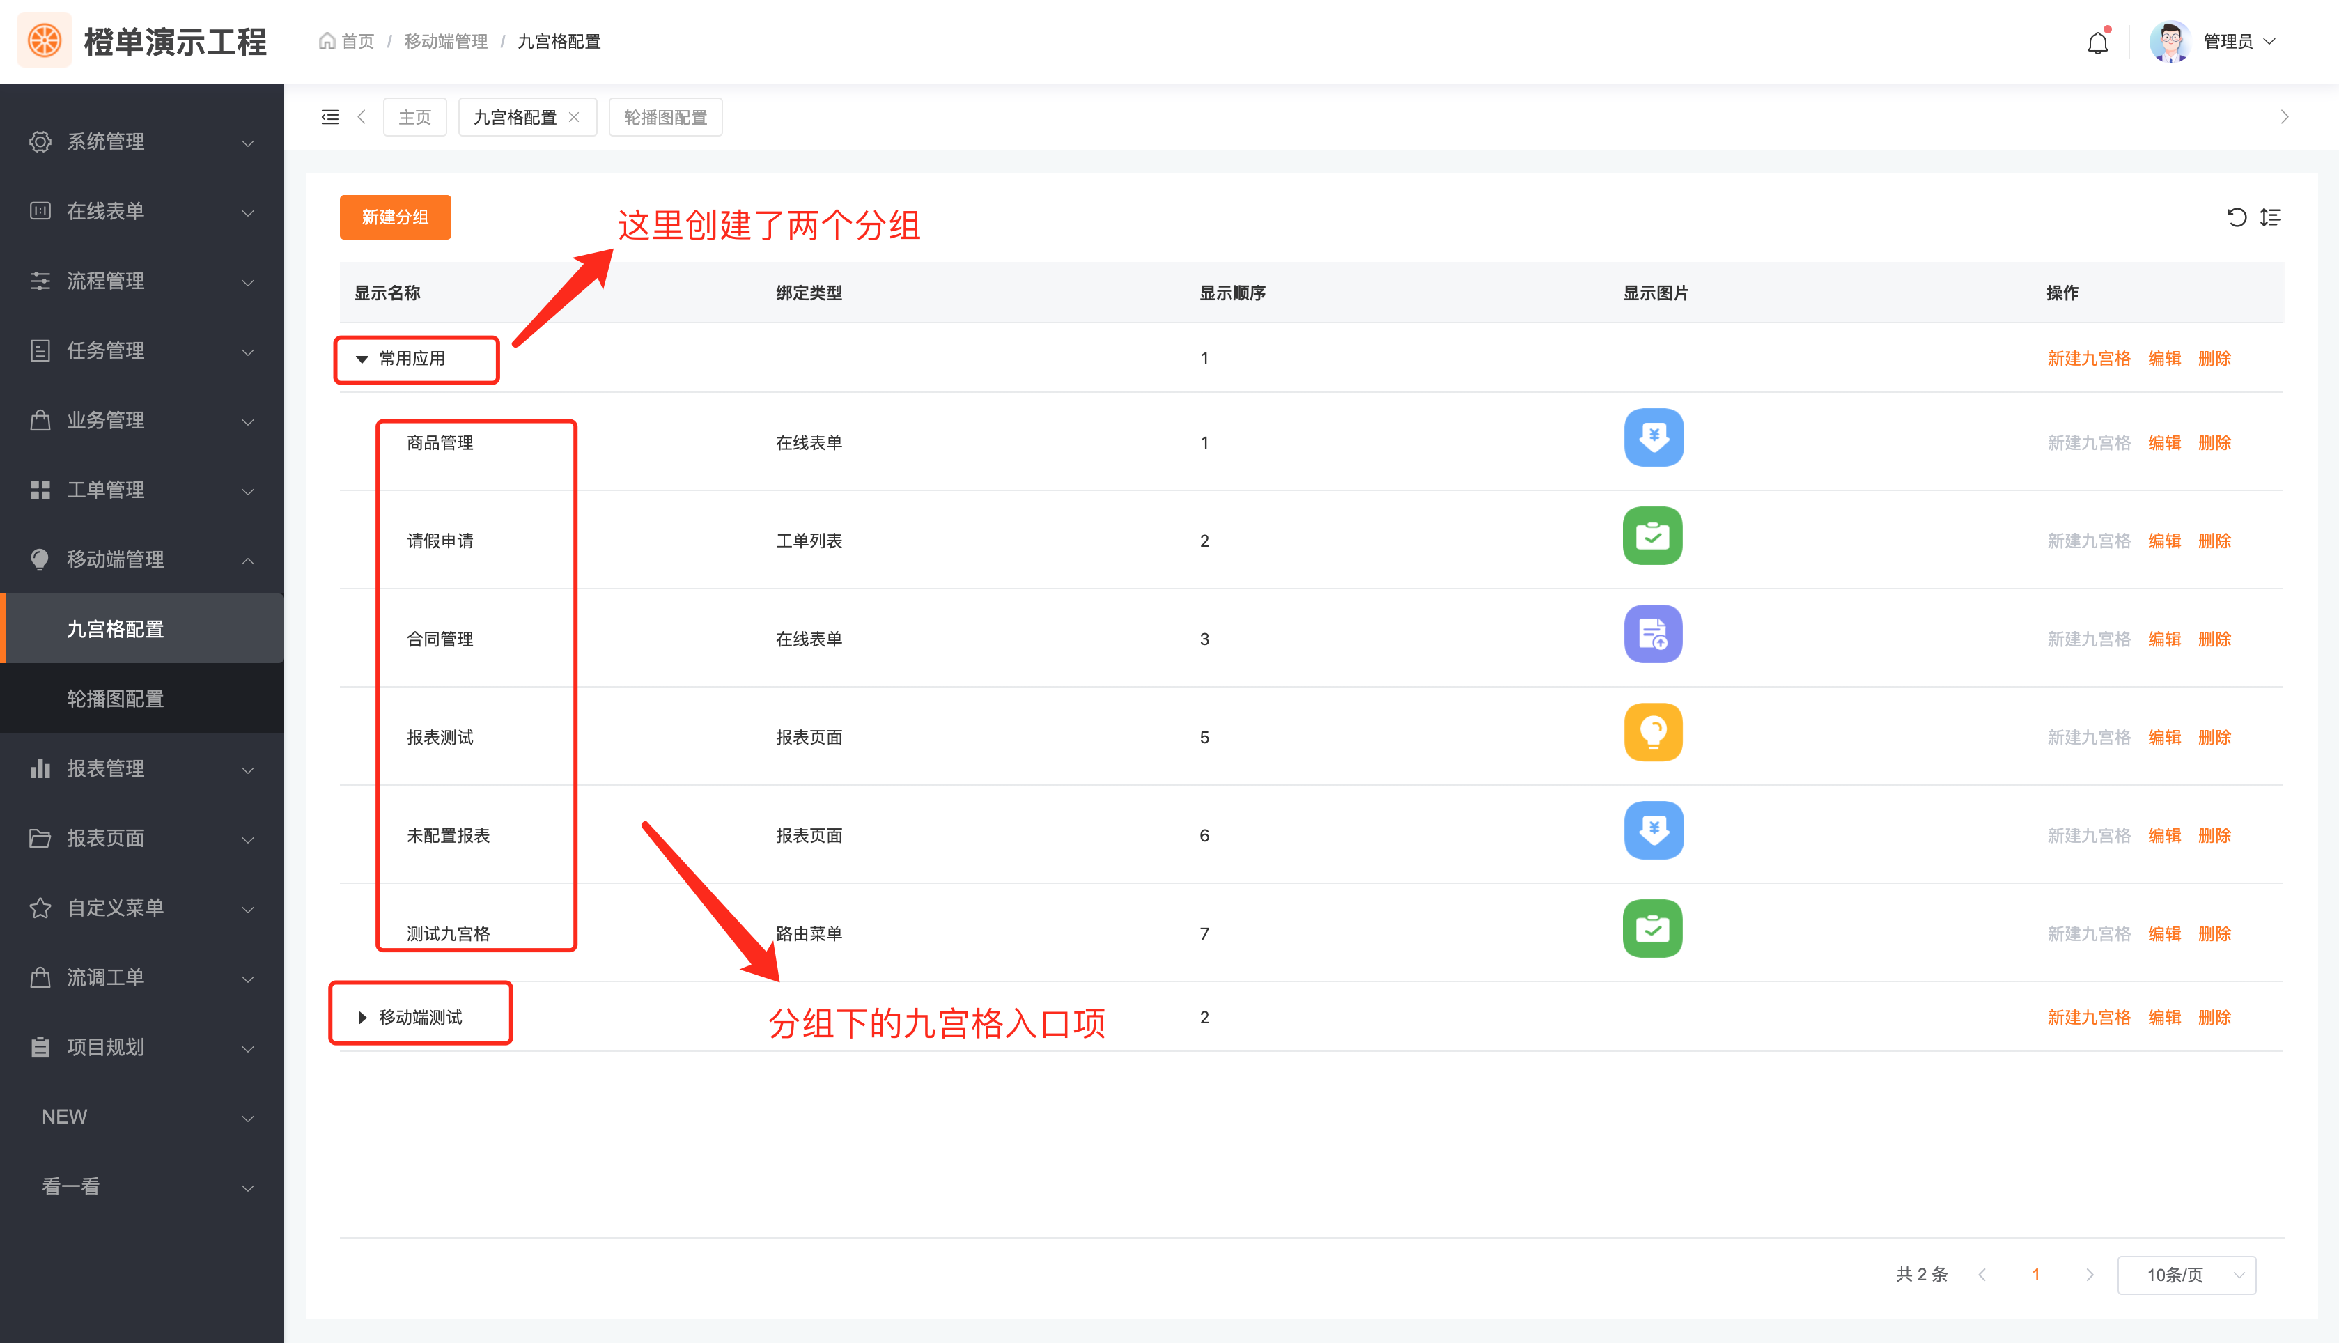Expand the 看一看 sidebar menu
The width and height of the screenshot is (2339, 1343).
pos(142,1186)
